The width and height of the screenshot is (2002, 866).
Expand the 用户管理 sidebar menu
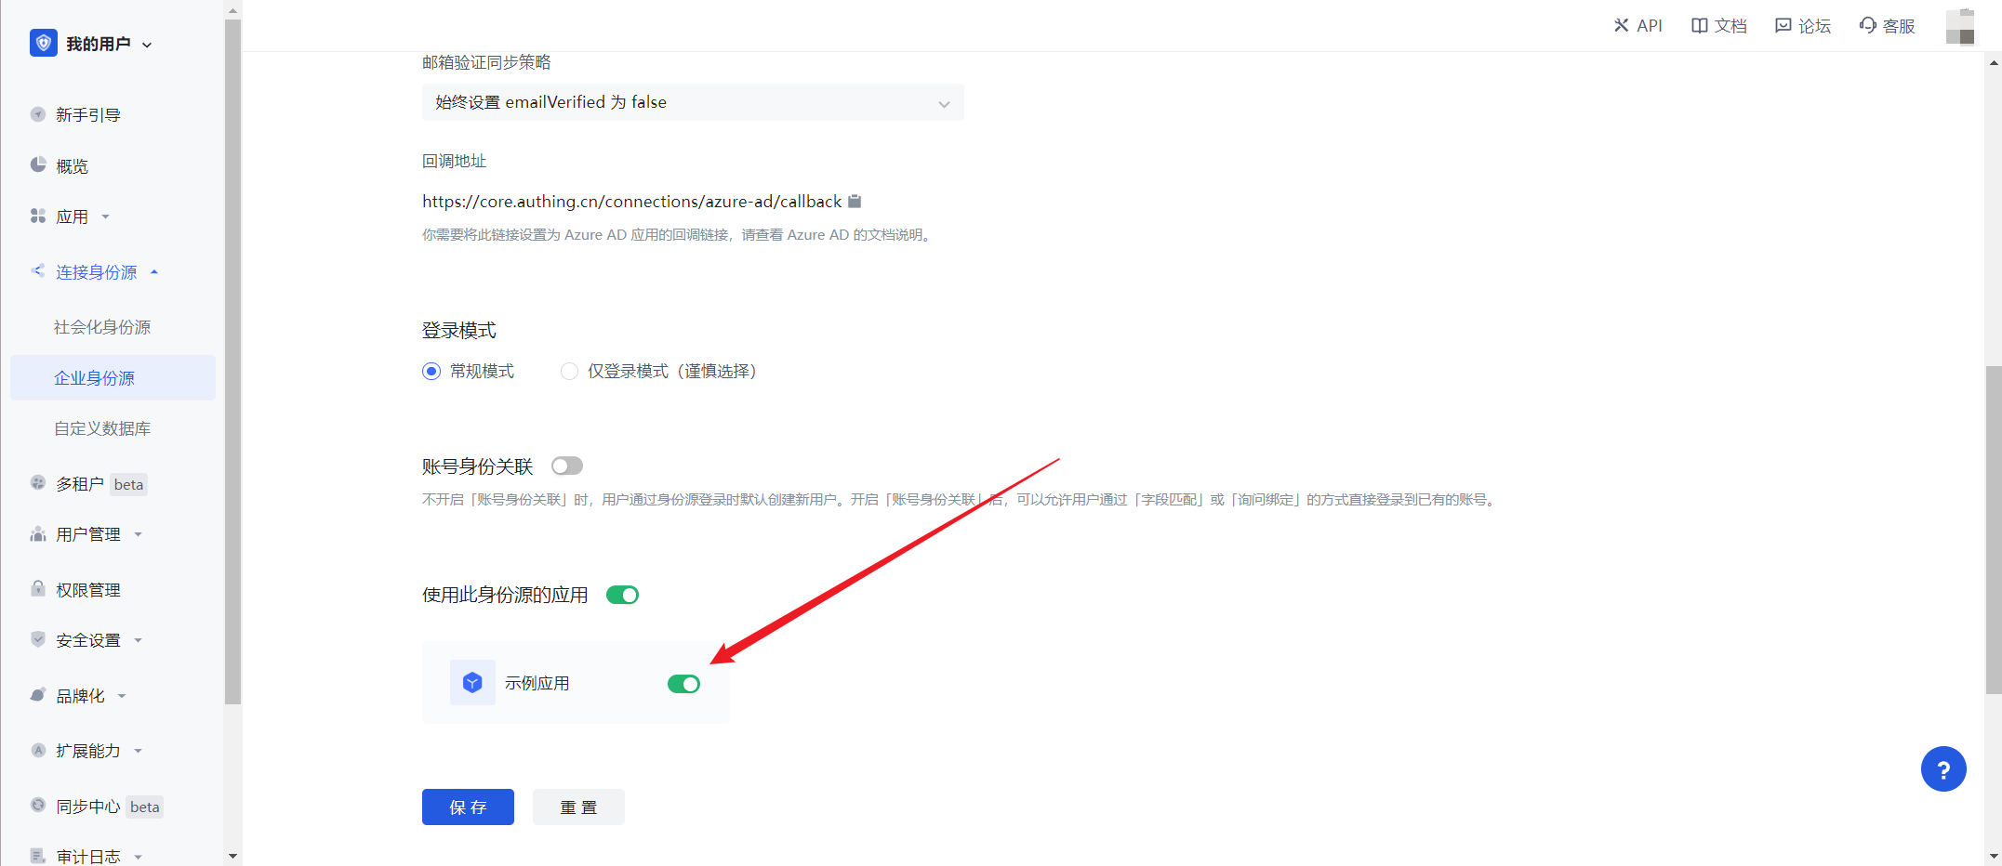pyautogui.click(x=88, y=534)
